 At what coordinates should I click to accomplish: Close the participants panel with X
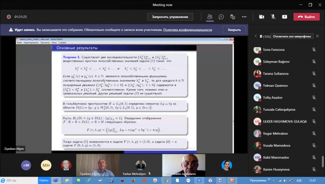[318, 36]
